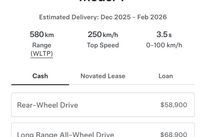Click the 3.5 s acceleration figure
The height and width of the screenshot is (137, 206).
click(x=164, y=35)
